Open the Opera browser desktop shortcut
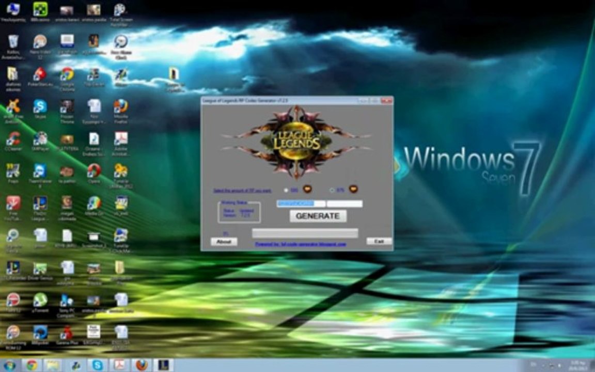The height and width of the screenshot is (372, 595). click(93, 173)
